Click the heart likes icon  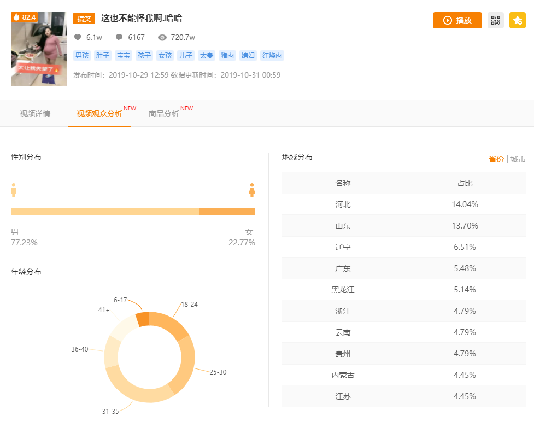[78, 37]
